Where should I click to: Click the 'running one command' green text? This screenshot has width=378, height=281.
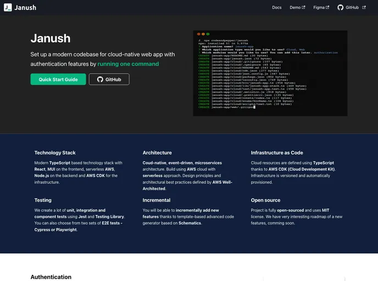tap(128, 64)
